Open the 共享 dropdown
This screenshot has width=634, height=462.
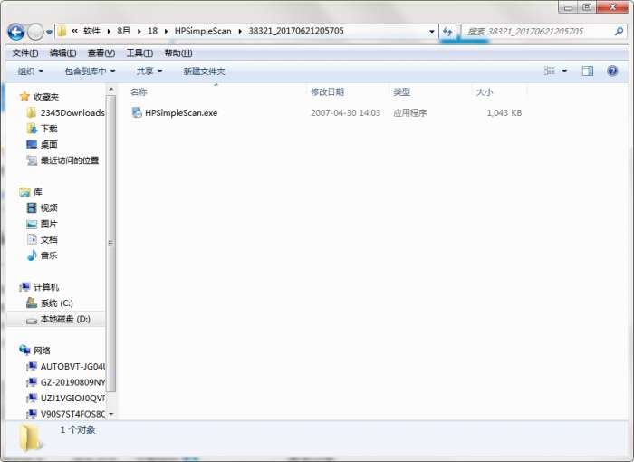[x=149, y=72]
